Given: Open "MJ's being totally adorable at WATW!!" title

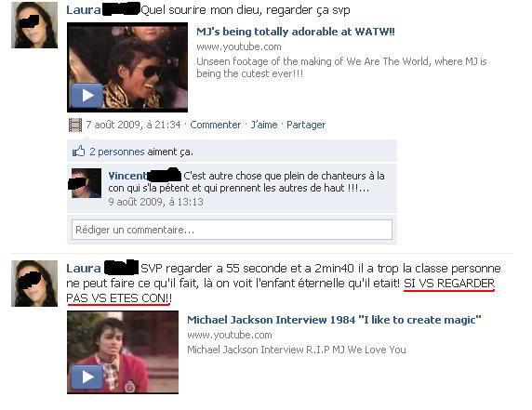Looking at the screenshot, I should 296,32.
